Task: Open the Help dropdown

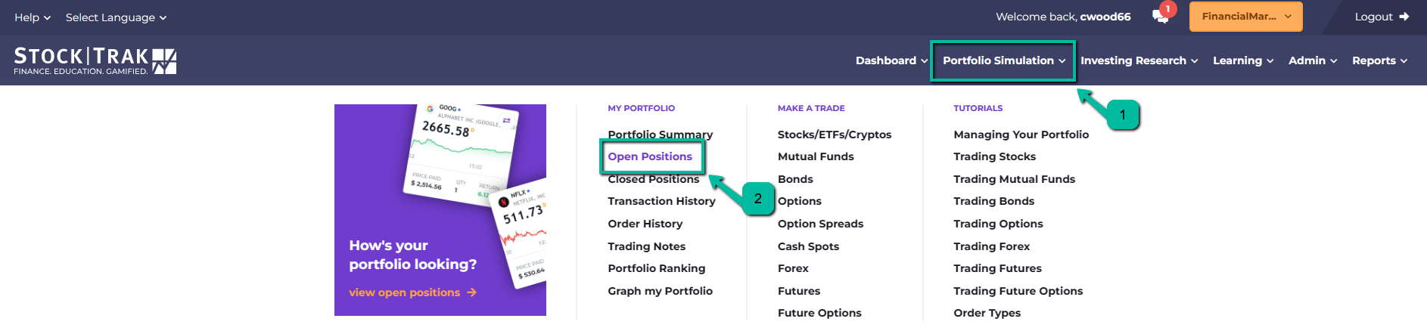Action: coord(33,17)
